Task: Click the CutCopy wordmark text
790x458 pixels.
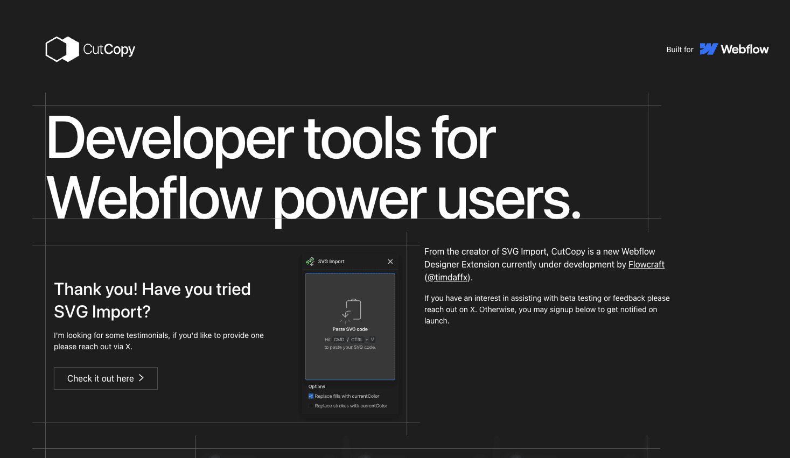Action: [x=109, y=49]
